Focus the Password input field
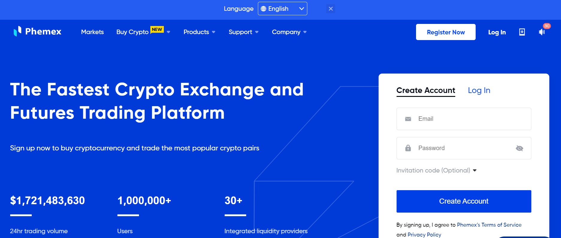This screenshot has height=238, width=561. pyautogui.click(x=464, y=148)
